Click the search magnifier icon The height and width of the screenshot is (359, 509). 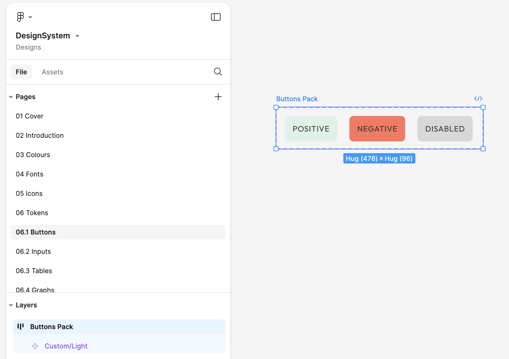coord(218,72)
